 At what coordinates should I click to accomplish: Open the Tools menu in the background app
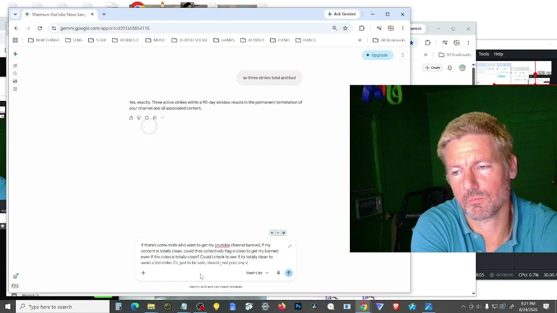point(484,54)
